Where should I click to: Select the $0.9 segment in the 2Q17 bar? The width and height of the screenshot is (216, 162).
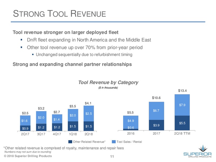pyautogui.click(x=25, y=128)
